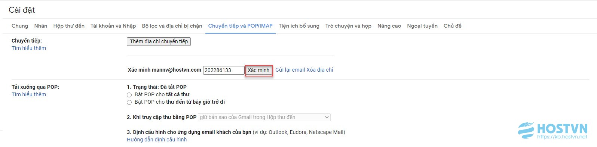Open the Chung settings tab

[20, 26]
